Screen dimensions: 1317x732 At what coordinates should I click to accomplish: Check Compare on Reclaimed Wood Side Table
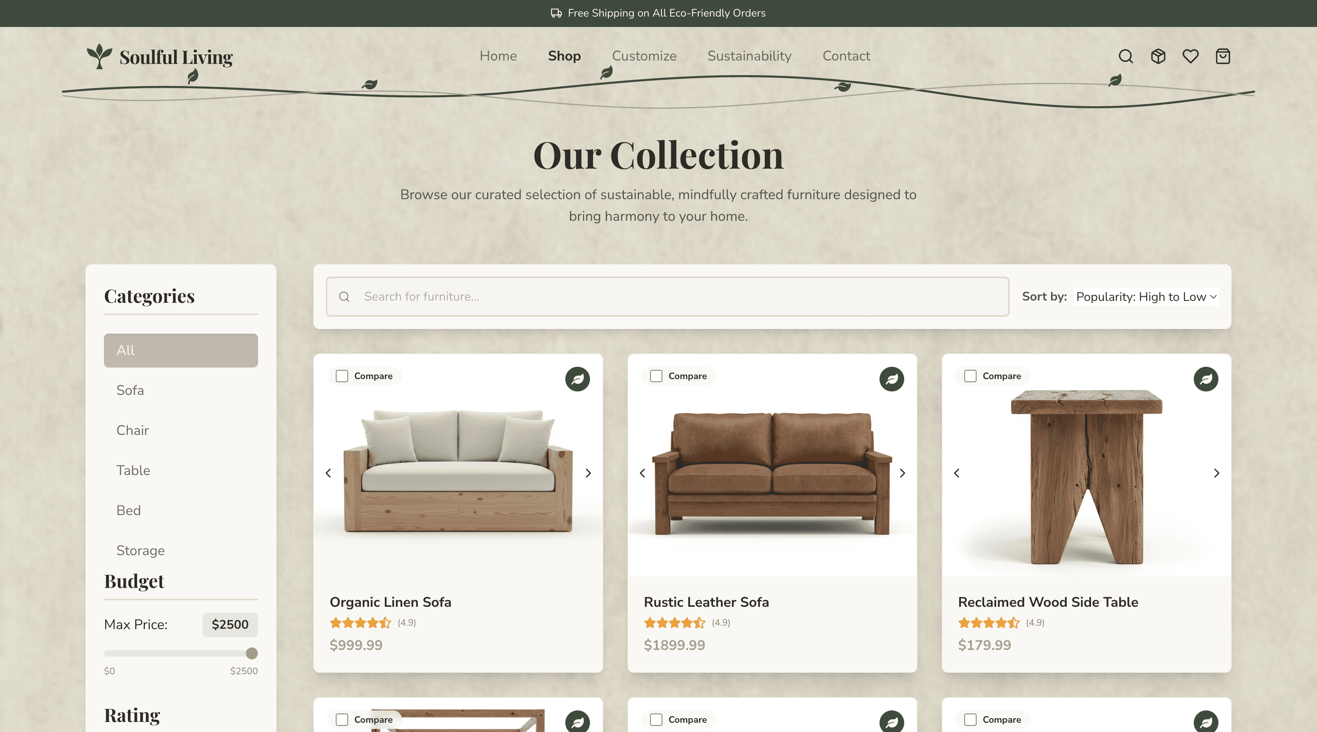tap(970, 376)
